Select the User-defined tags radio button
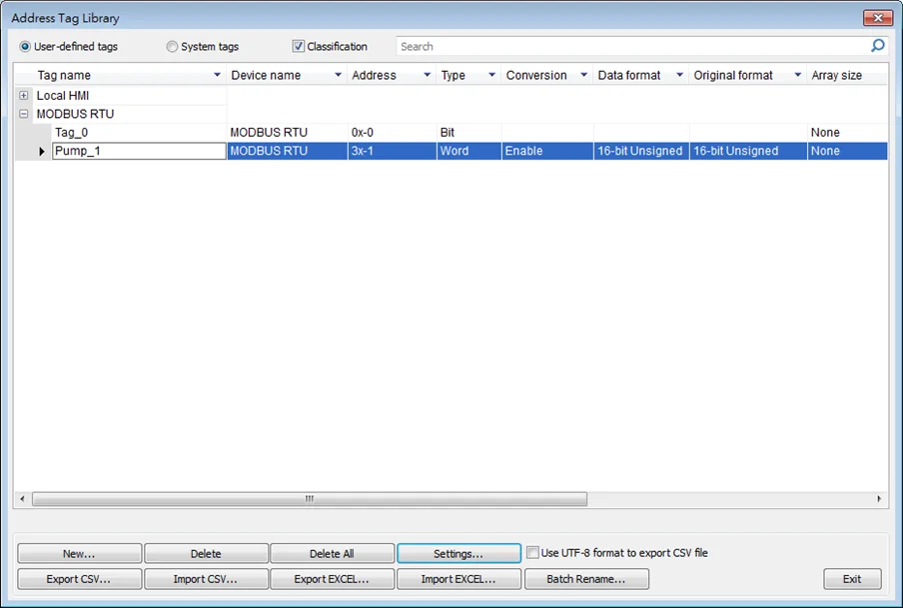 pyautogui.click(x=25, y=47)
